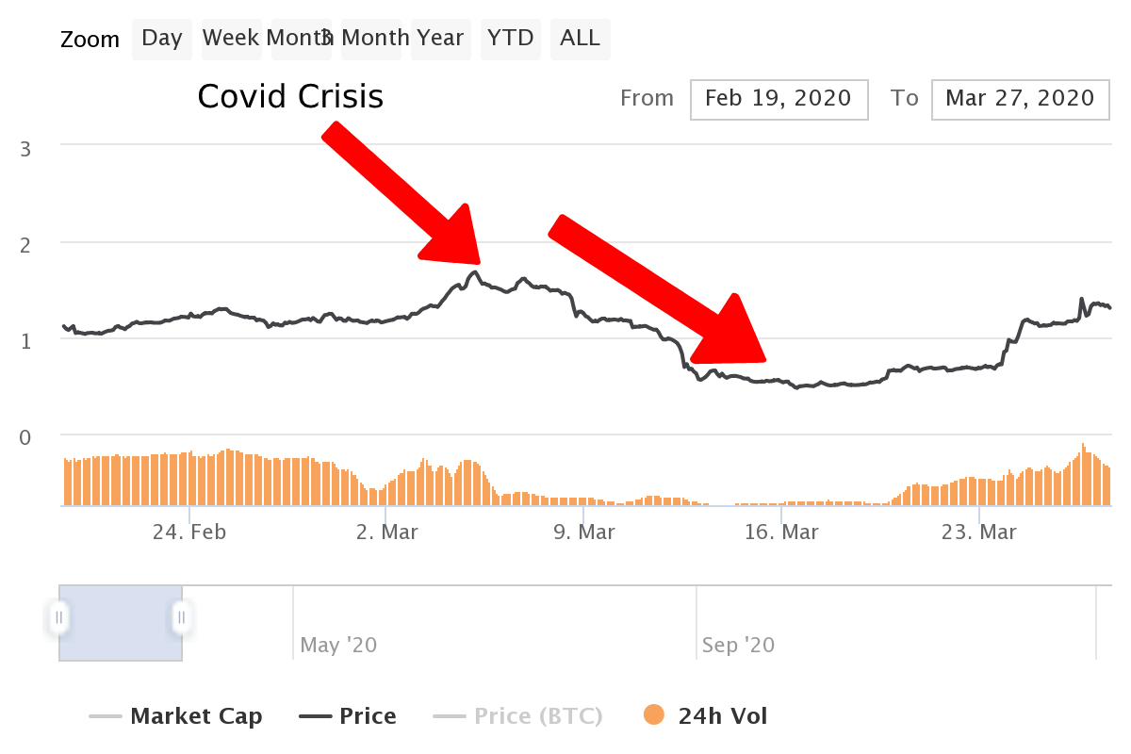This screenshot has height=754, width=1131.
Task: Click the orange volume bars near 24. Feb
Action: (188, 479)
